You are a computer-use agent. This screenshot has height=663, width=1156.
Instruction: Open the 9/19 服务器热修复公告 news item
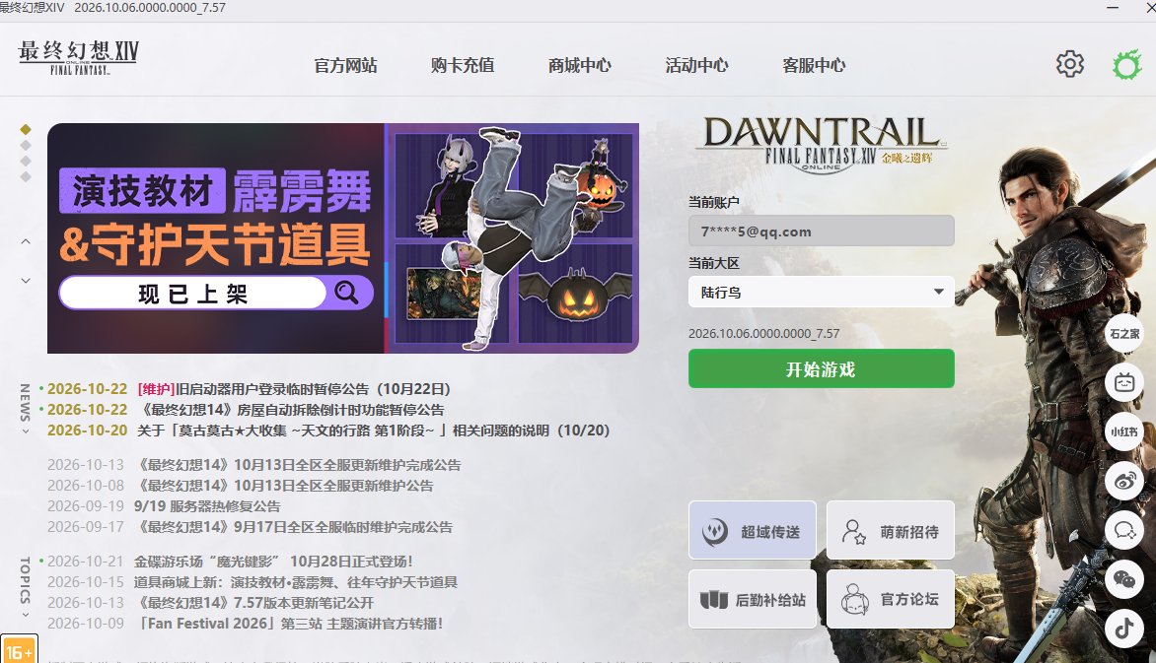(207, 506)
